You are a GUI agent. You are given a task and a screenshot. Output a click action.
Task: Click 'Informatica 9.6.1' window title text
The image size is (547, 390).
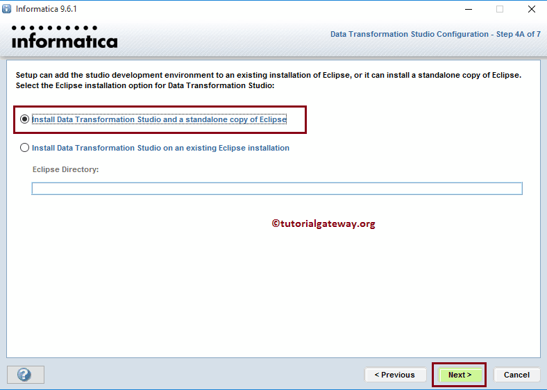(47, 9)
